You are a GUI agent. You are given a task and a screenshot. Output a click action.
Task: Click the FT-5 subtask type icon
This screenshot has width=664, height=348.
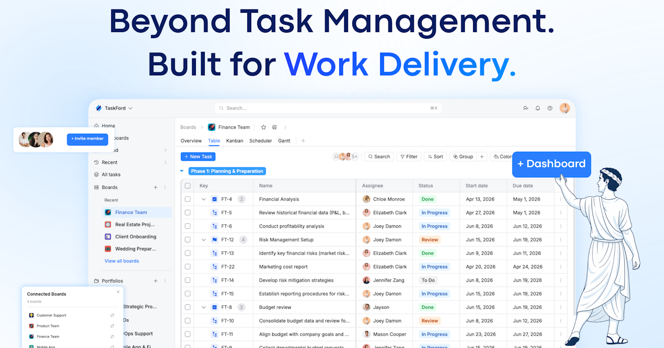coord(215,213)
